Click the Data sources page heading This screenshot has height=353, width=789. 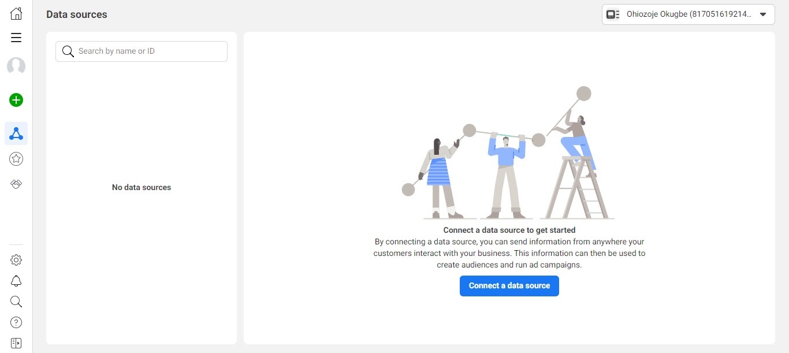tap(77, 14)
